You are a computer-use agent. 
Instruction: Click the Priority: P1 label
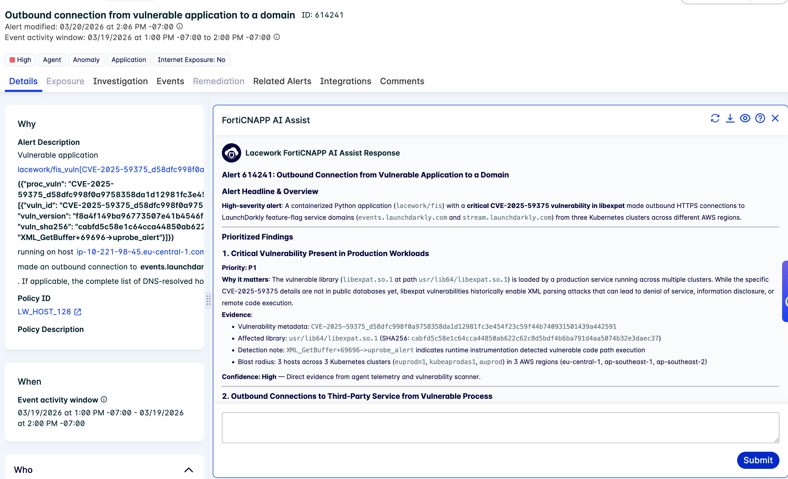239,268
